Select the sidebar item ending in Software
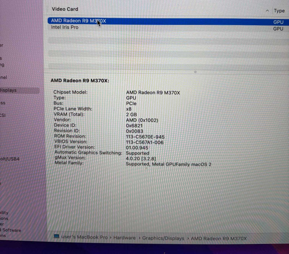This screenshot has width=289, height=254. click(x=11, y=230)
